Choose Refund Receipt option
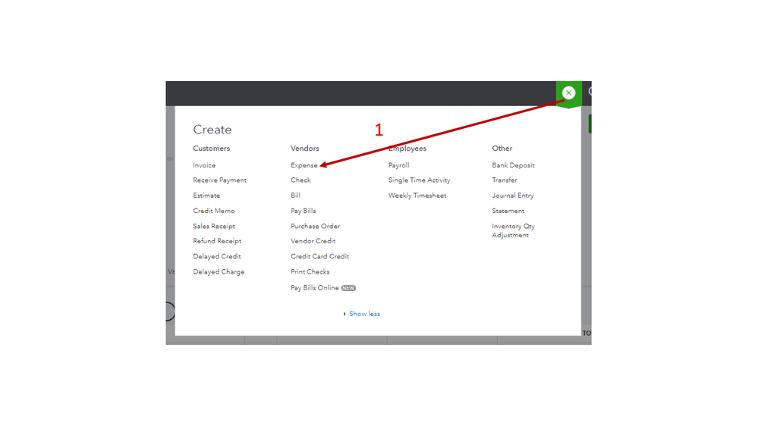 point(217,241)
